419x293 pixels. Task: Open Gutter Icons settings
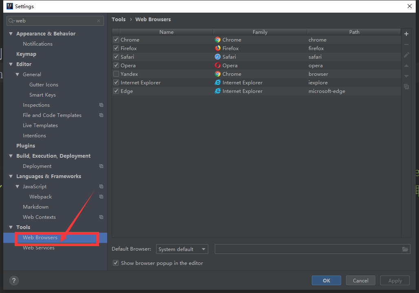click(x=44, y=85)
